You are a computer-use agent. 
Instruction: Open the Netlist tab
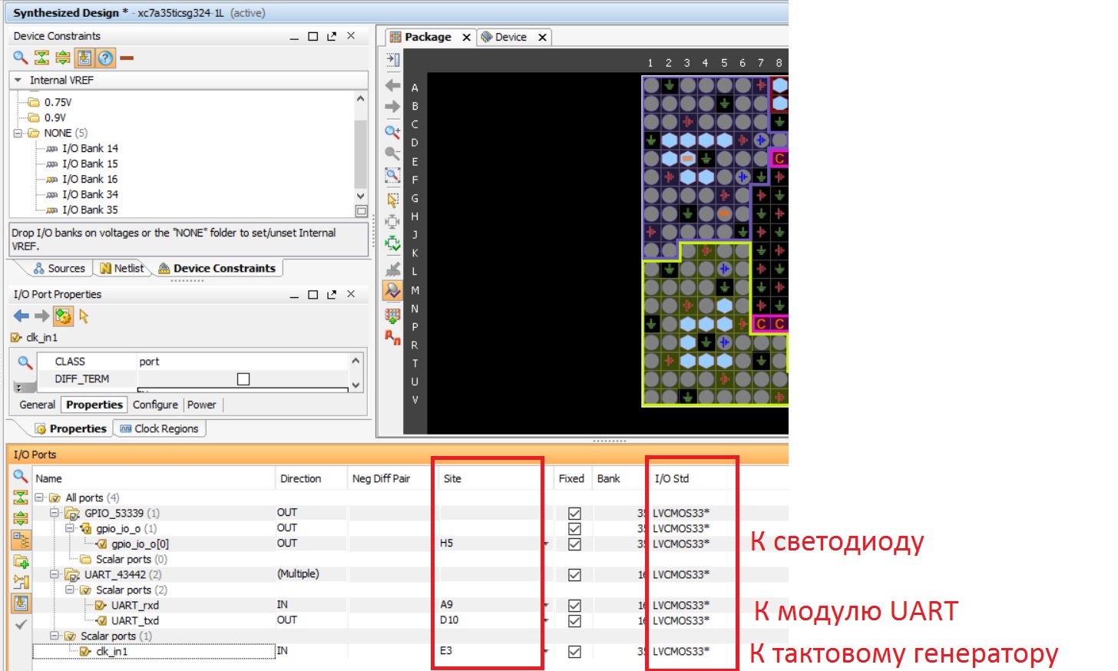click(122, 268)
